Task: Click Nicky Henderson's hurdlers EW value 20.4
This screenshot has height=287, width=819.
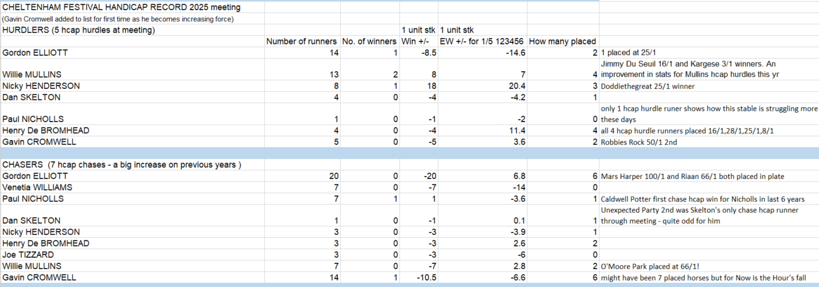Action: click(514, 86)
